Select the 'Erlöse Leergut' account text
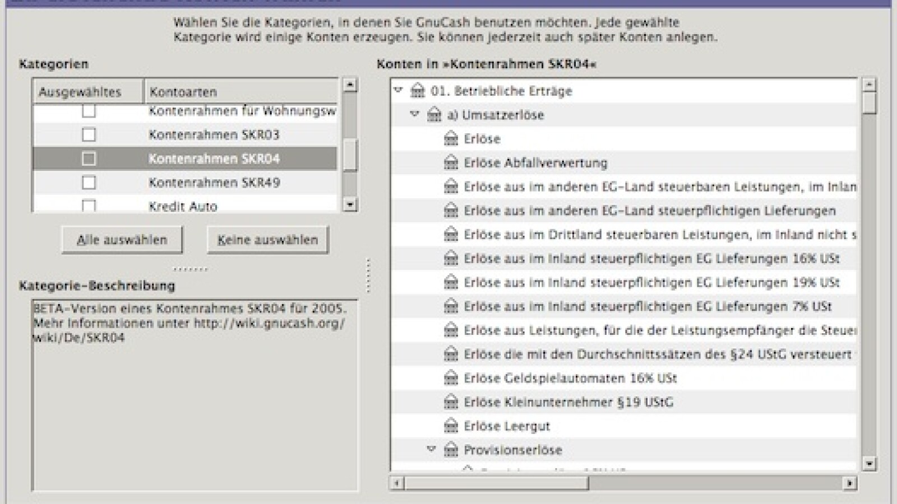Image resolution: width=897 pixels, height=504 pixels. pyautogui.click(x=507, y=426)
